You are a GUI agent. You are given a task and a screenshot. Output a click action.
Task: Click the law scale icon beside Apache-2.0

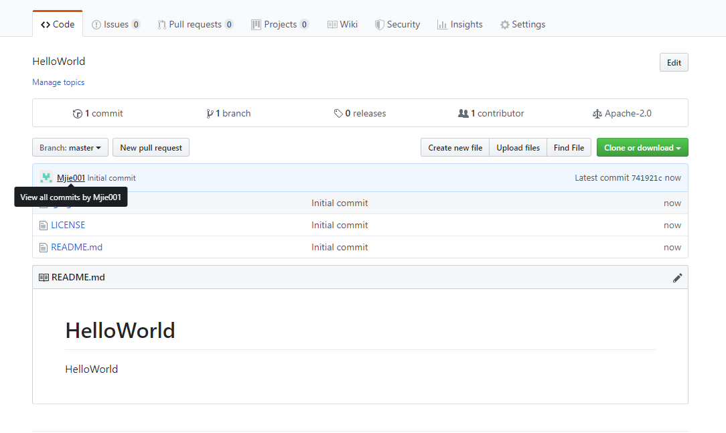(597, 114)
